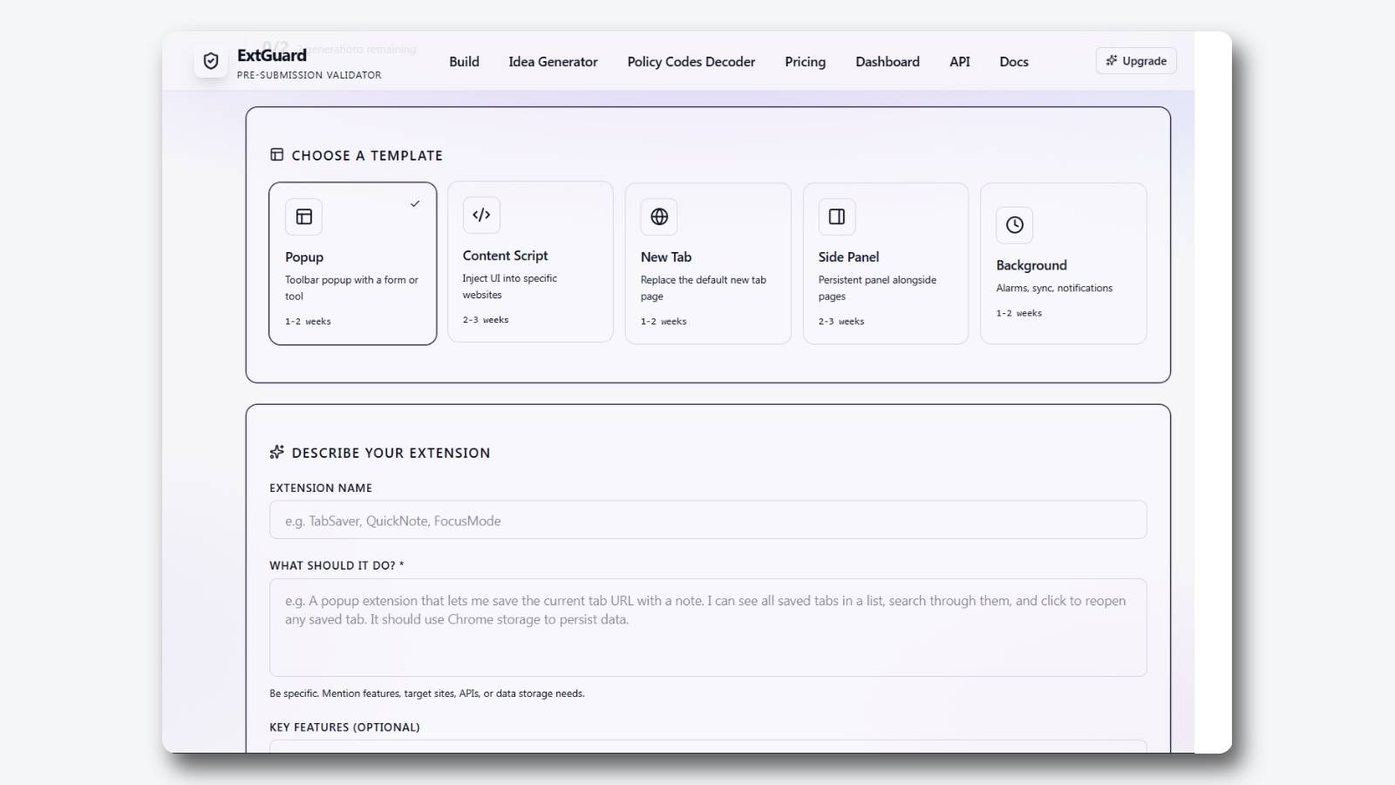Select the Background template card
1395x785 pixels.
click(1064, 263)
